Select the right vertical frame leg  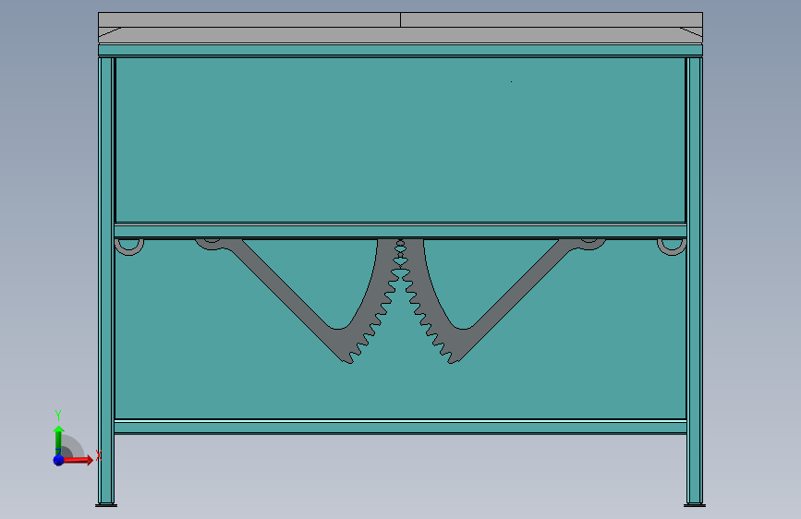[695, 280]
